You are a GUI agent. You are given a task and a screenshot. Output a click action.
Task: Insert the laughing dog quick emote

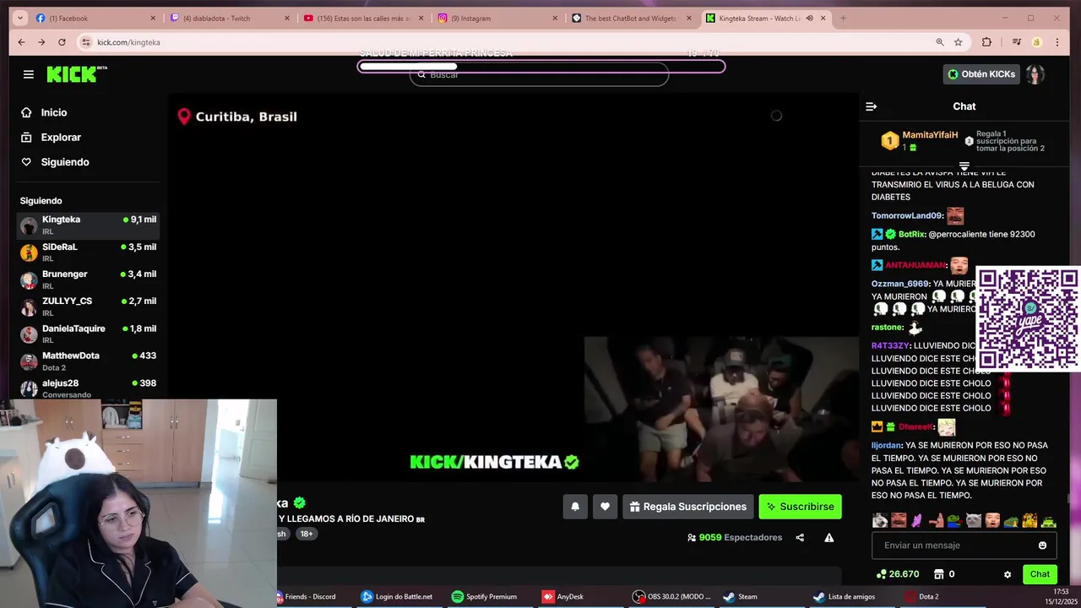coord(880,521)
